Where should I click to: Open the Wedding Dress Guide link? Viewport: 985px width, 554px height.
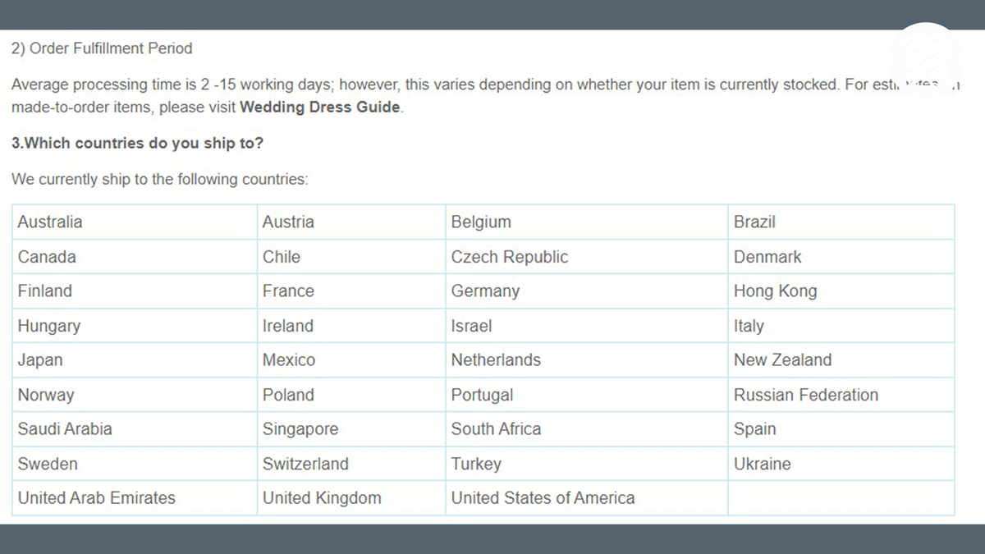(x=320, y=107)
